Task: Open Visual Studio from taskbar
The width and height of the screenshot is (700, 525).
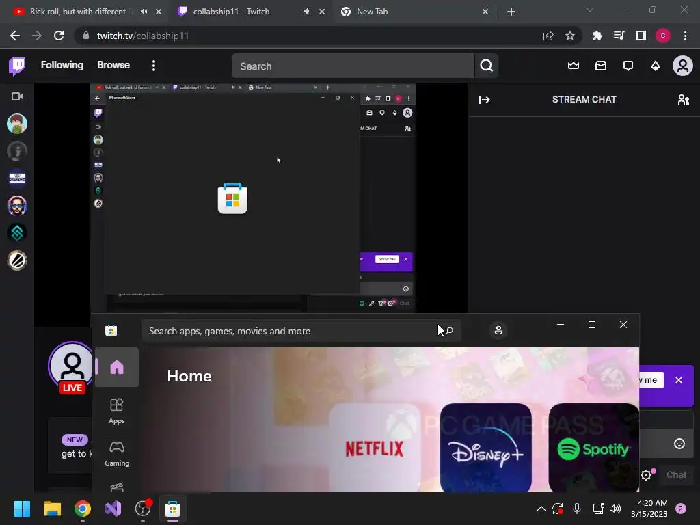Action: (113, 509)
